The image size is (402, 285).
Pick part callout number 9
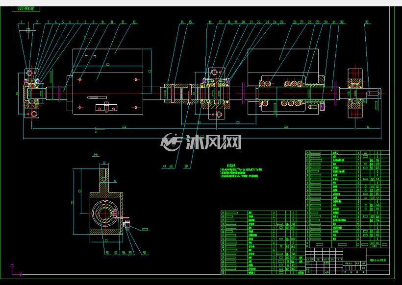click(93, 22)
